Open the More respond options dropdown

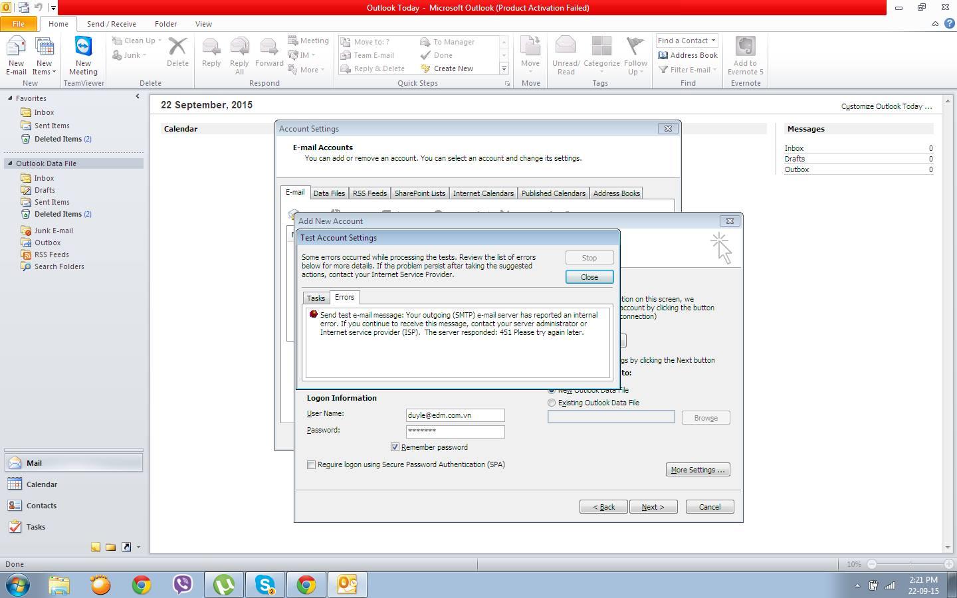[x=306, y=69]
